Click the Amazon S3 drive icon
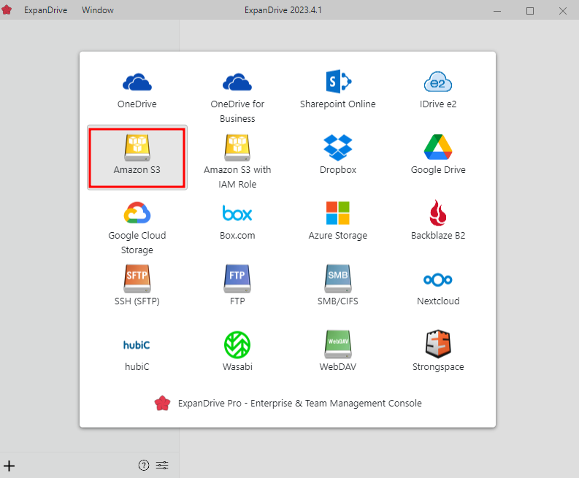This screenshot has height=478, width=579. tap(137, 147)
